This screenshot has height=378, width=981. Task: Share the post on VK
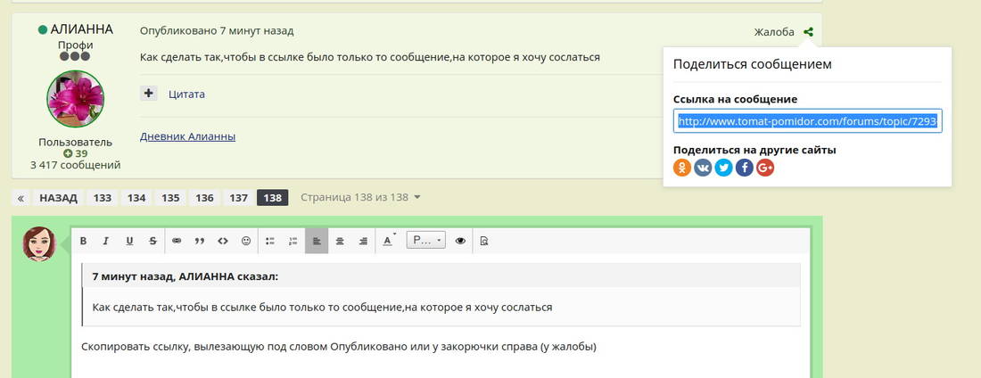pyautogui.click(x=703, y=168)
